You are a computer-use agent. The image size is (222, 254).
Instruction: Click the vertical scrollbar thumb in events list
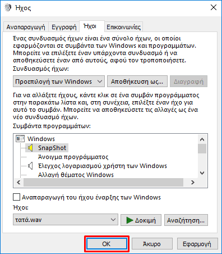[x=202, y=149]
